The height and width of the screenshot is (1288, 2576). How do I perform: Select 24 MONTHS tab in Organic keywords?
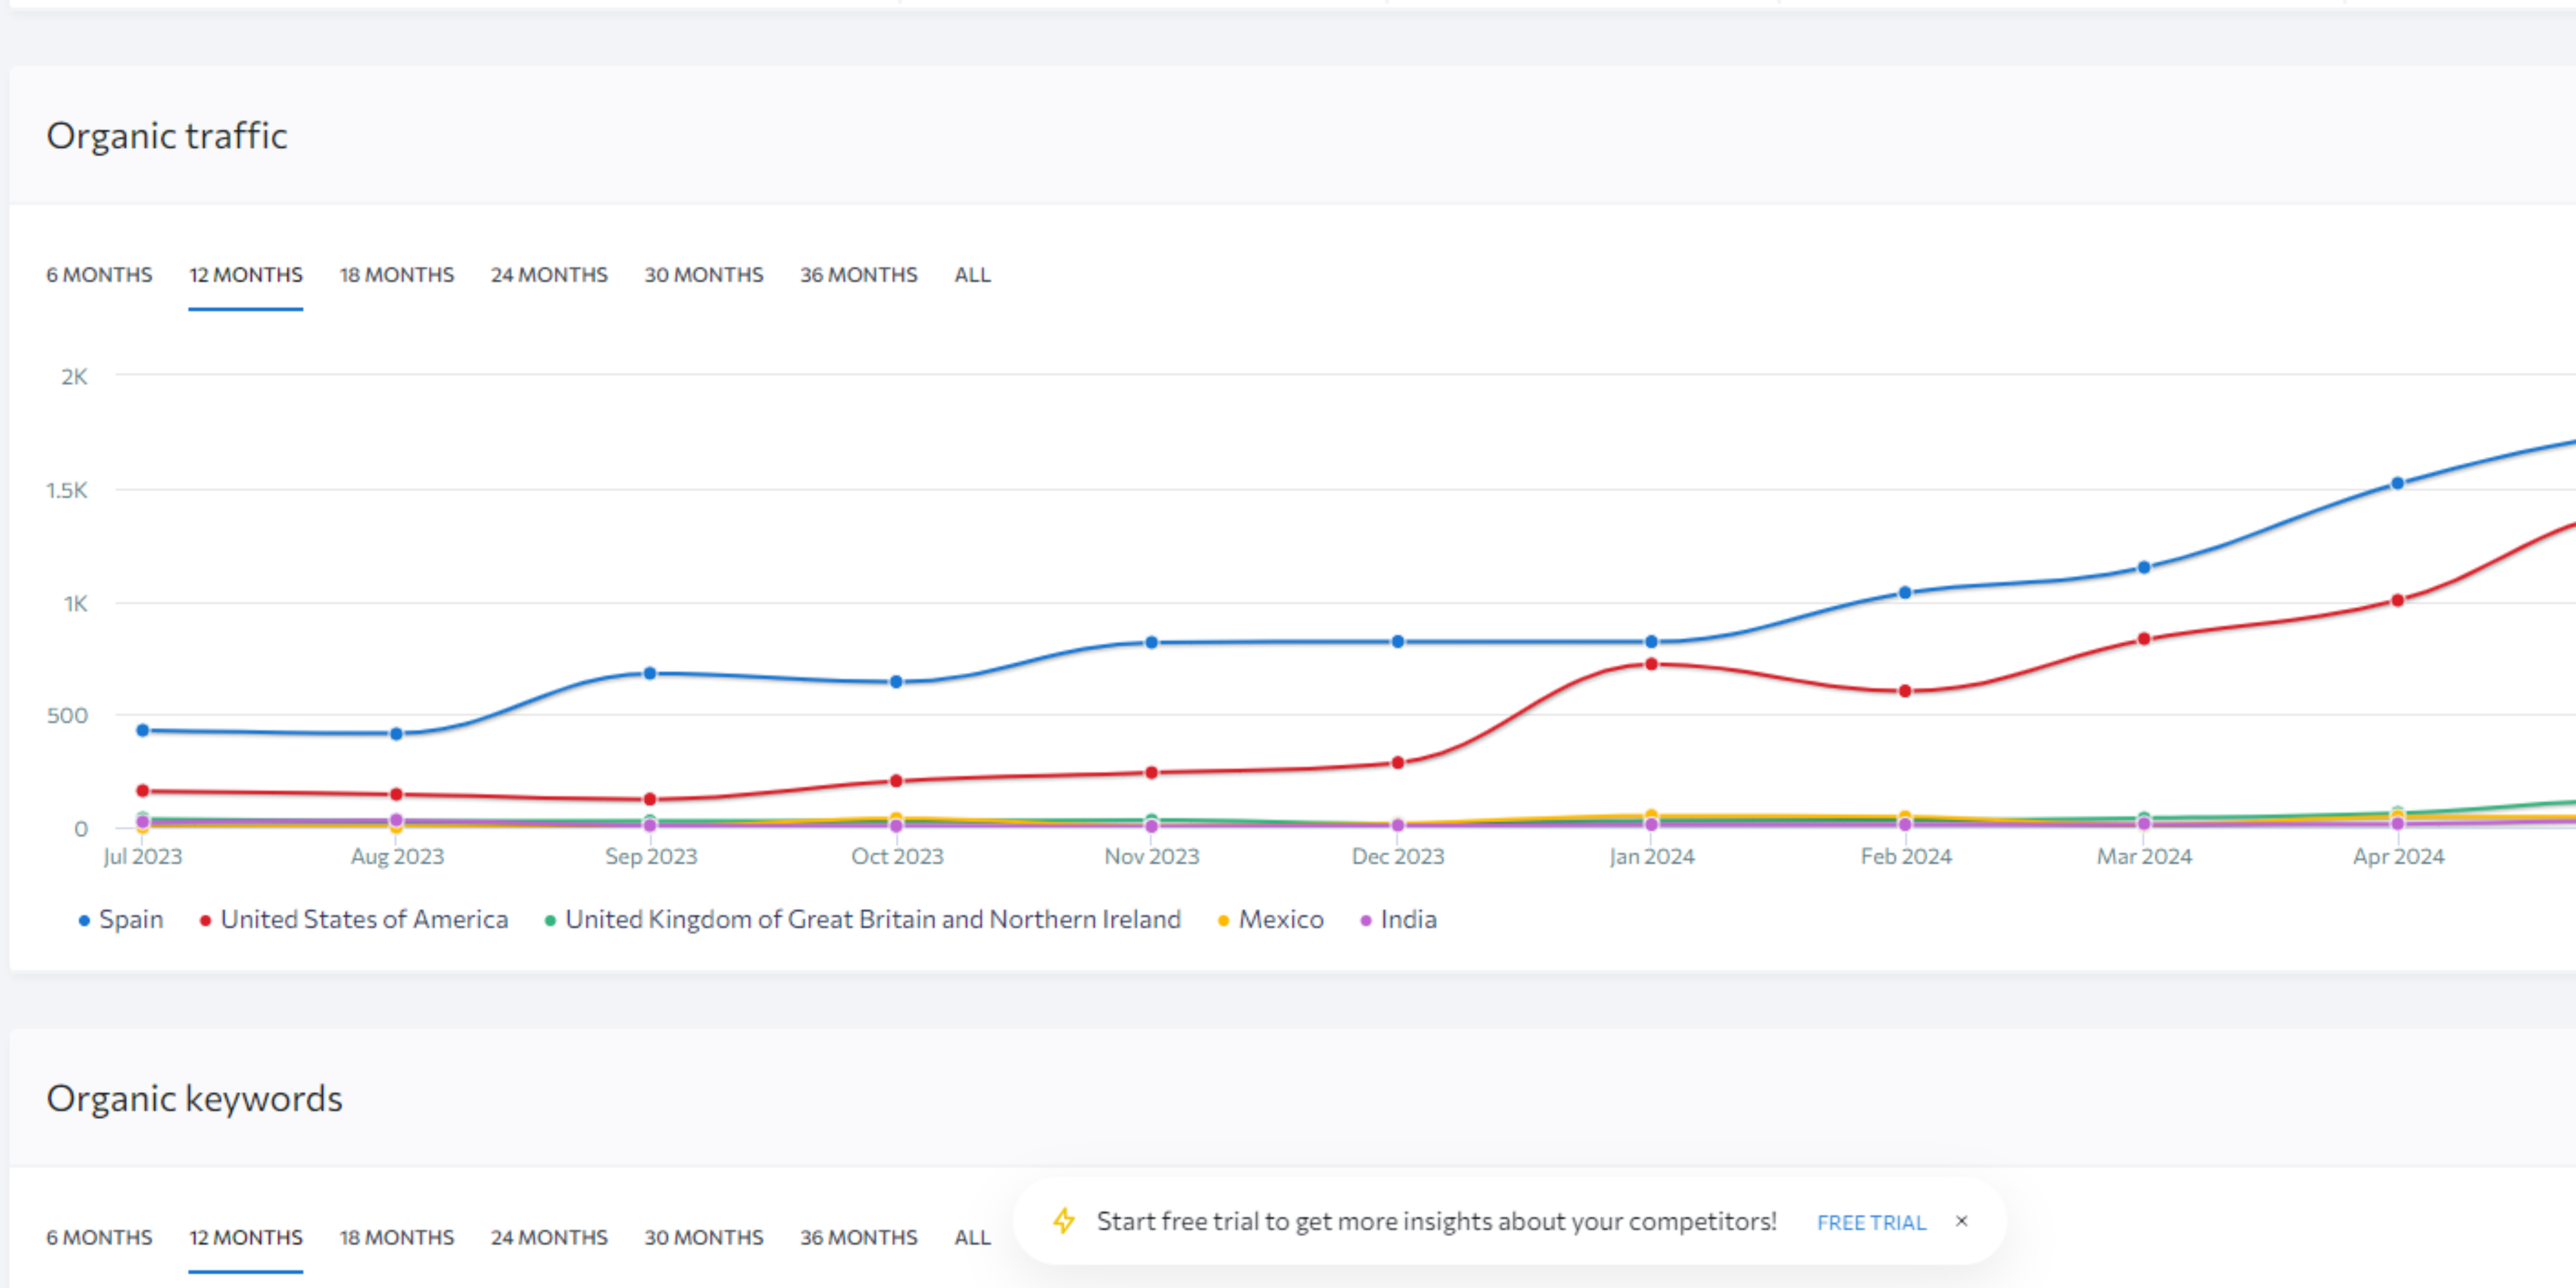point(549,1238)
